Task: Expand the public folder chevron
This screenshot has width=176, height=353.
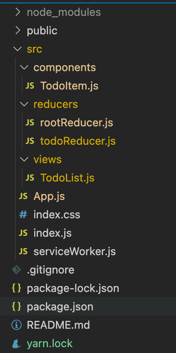Action: (x=18, y=31)
